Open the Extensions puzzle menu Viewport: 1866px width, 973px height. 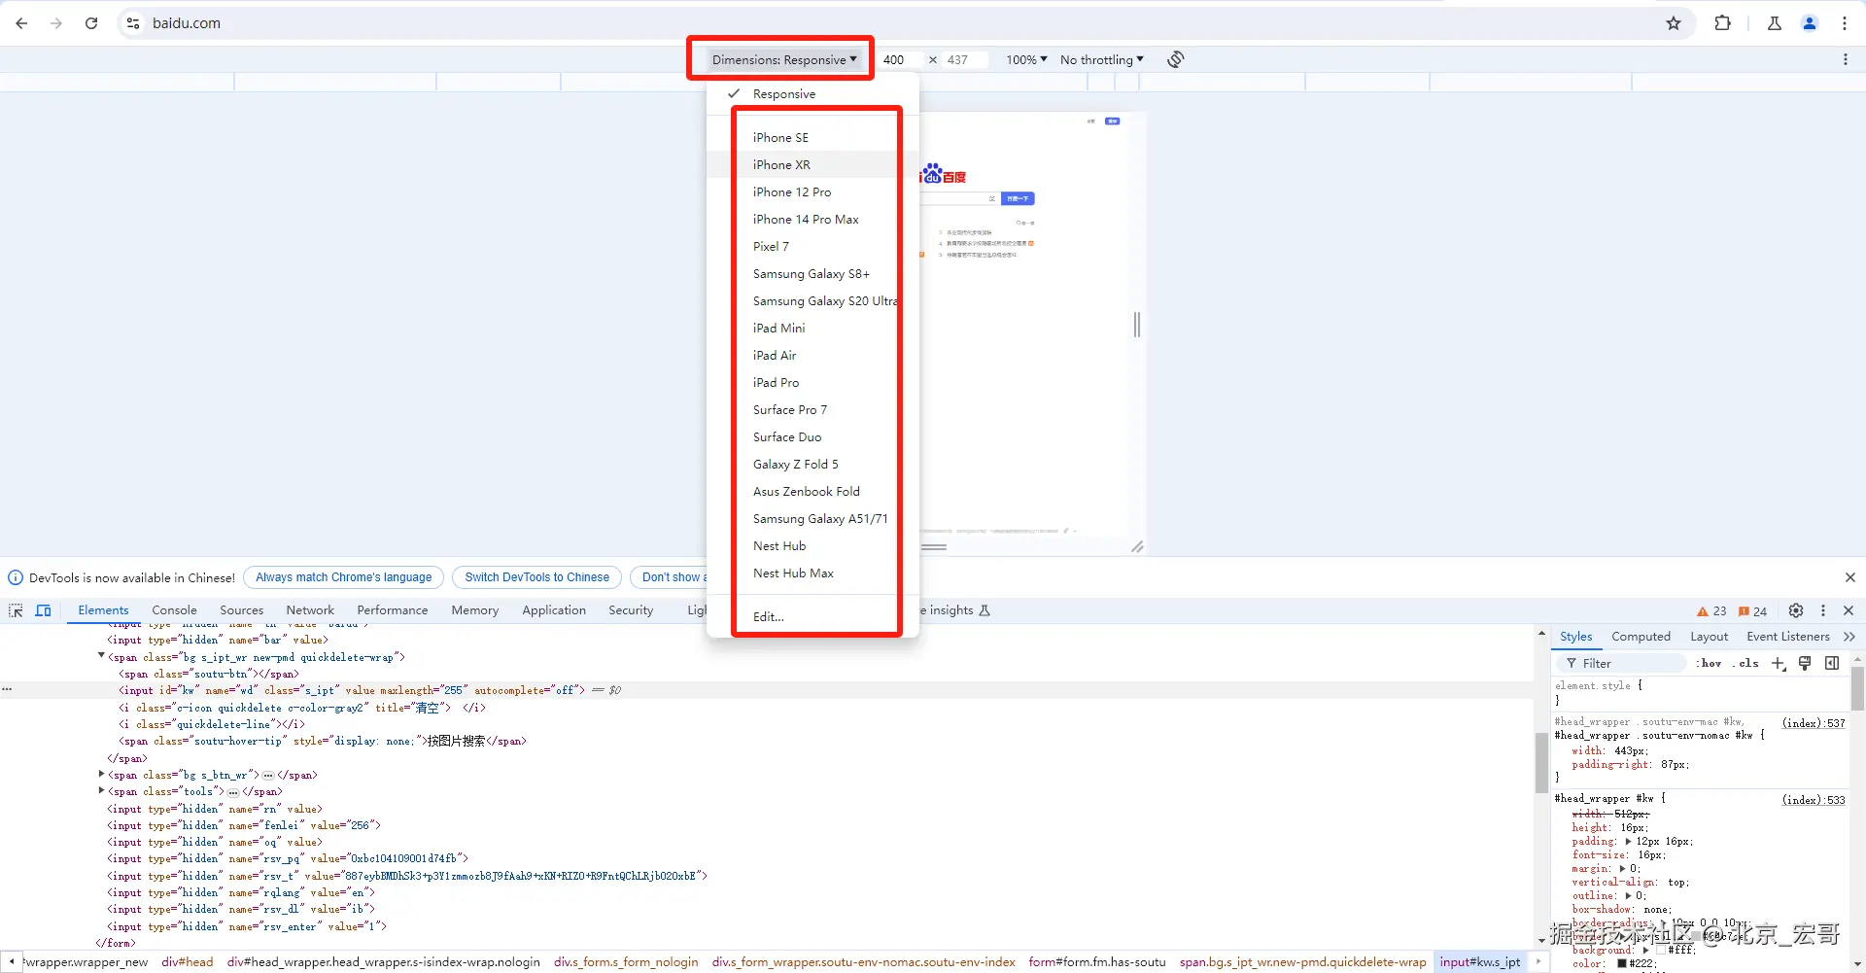click(x=1722, y=23)
